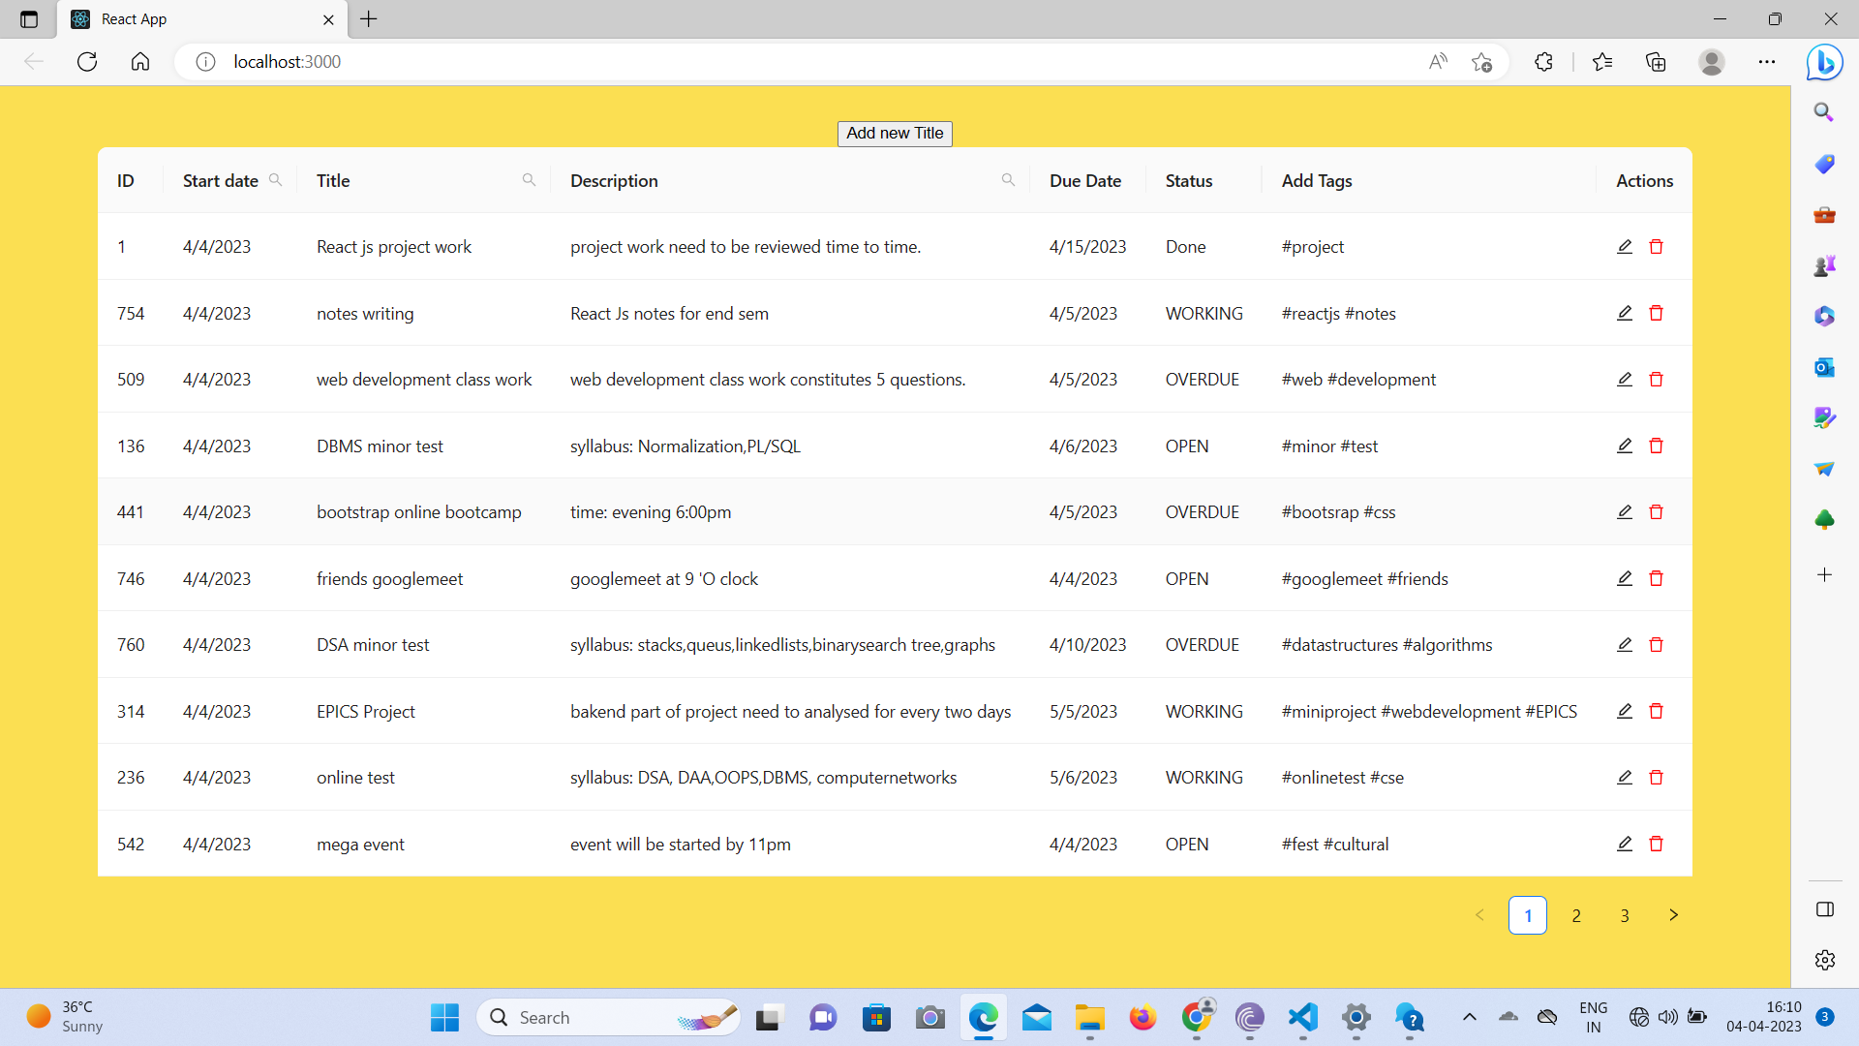Delete the "notes writing" task

tap(1657, 313)
